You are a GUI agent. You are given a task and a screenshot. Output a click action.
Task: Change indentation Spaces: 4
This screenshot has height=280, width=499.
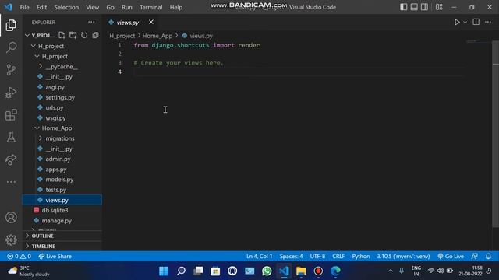click(x=291, y=256)
